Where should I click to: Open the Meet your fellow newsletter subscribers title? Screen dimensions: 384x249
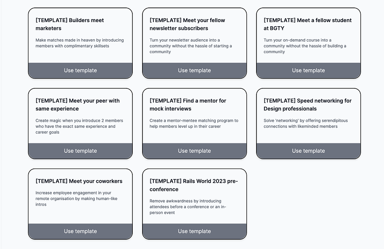[x=187, y=24]
